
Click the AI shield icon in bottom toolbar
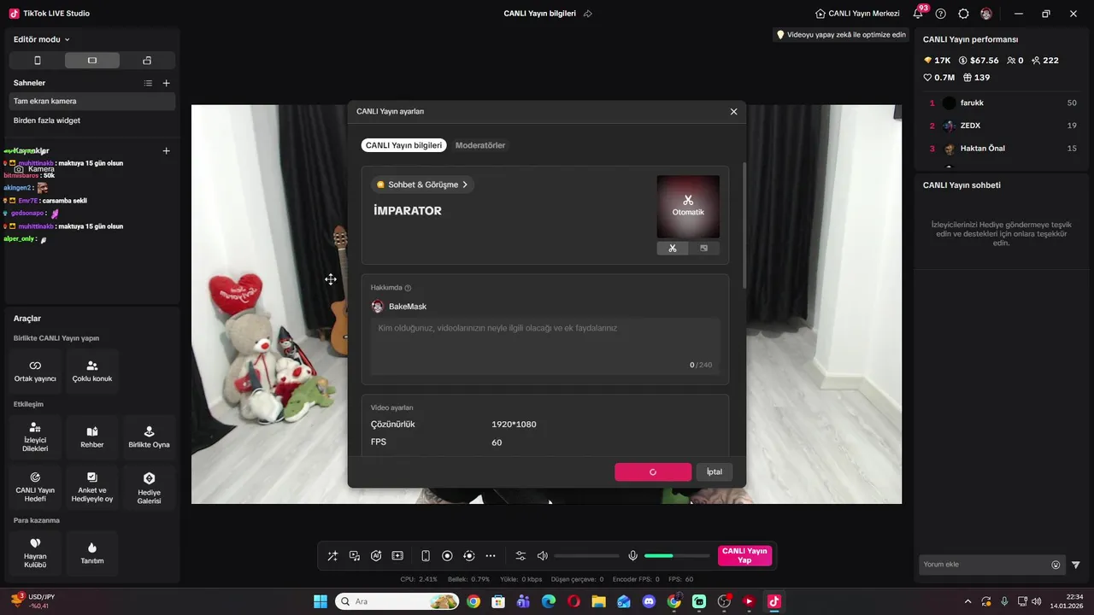point(376,556)
